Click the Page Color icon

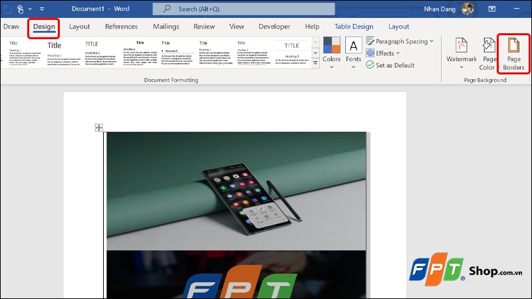coord(490,53)
